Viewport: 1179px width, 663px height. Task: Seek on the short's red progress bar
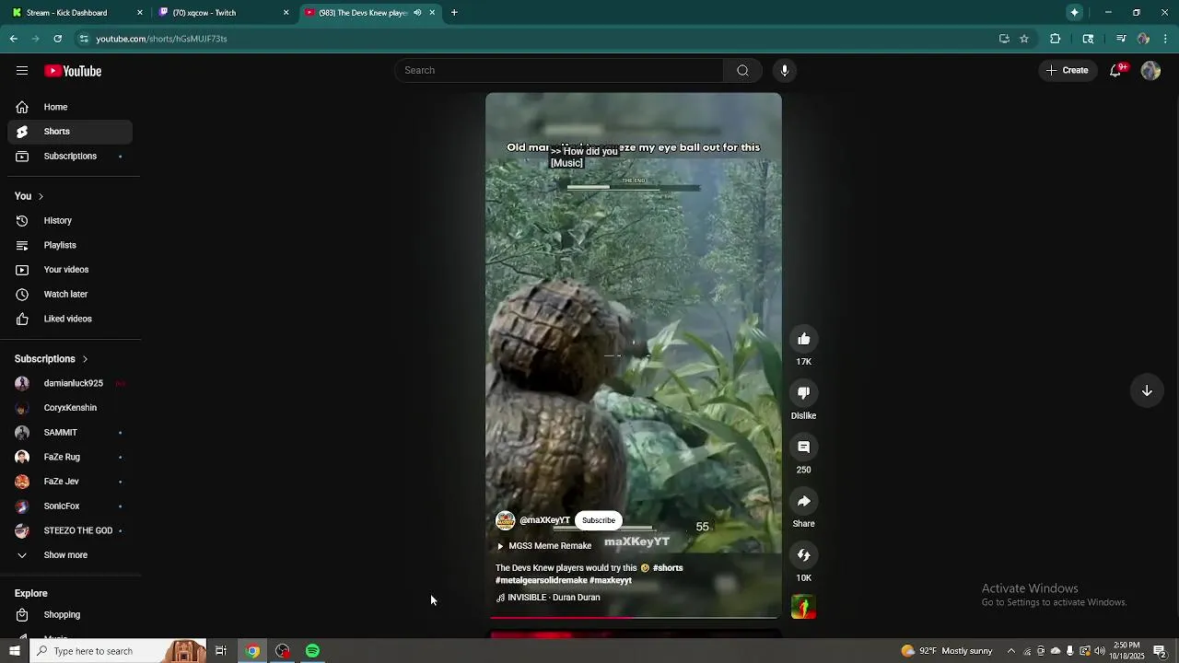point(634,617)
